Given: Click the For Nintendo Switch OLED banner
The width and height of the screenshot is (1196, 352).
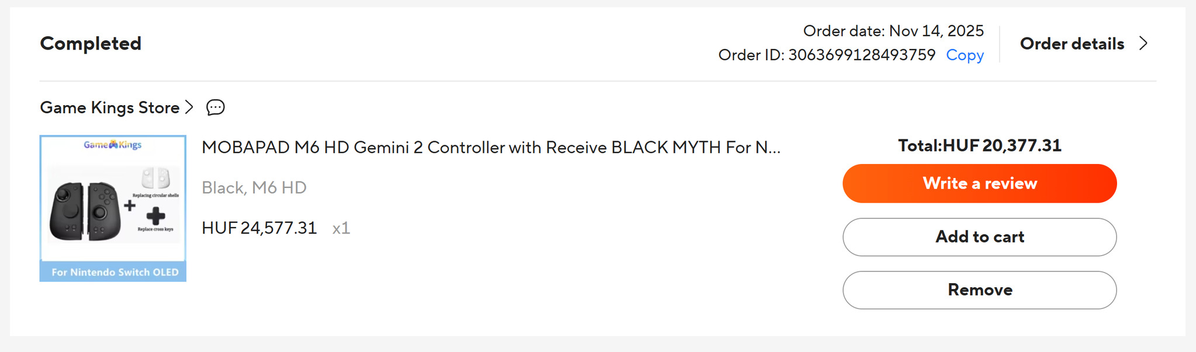Looking at the screenshot, I should pos(115,272).
